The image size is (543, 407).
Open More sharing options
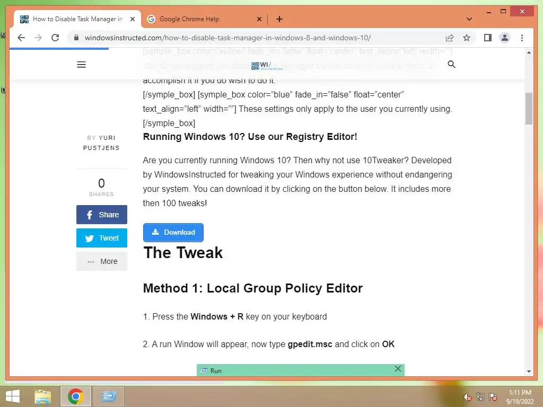coord(102,261)
